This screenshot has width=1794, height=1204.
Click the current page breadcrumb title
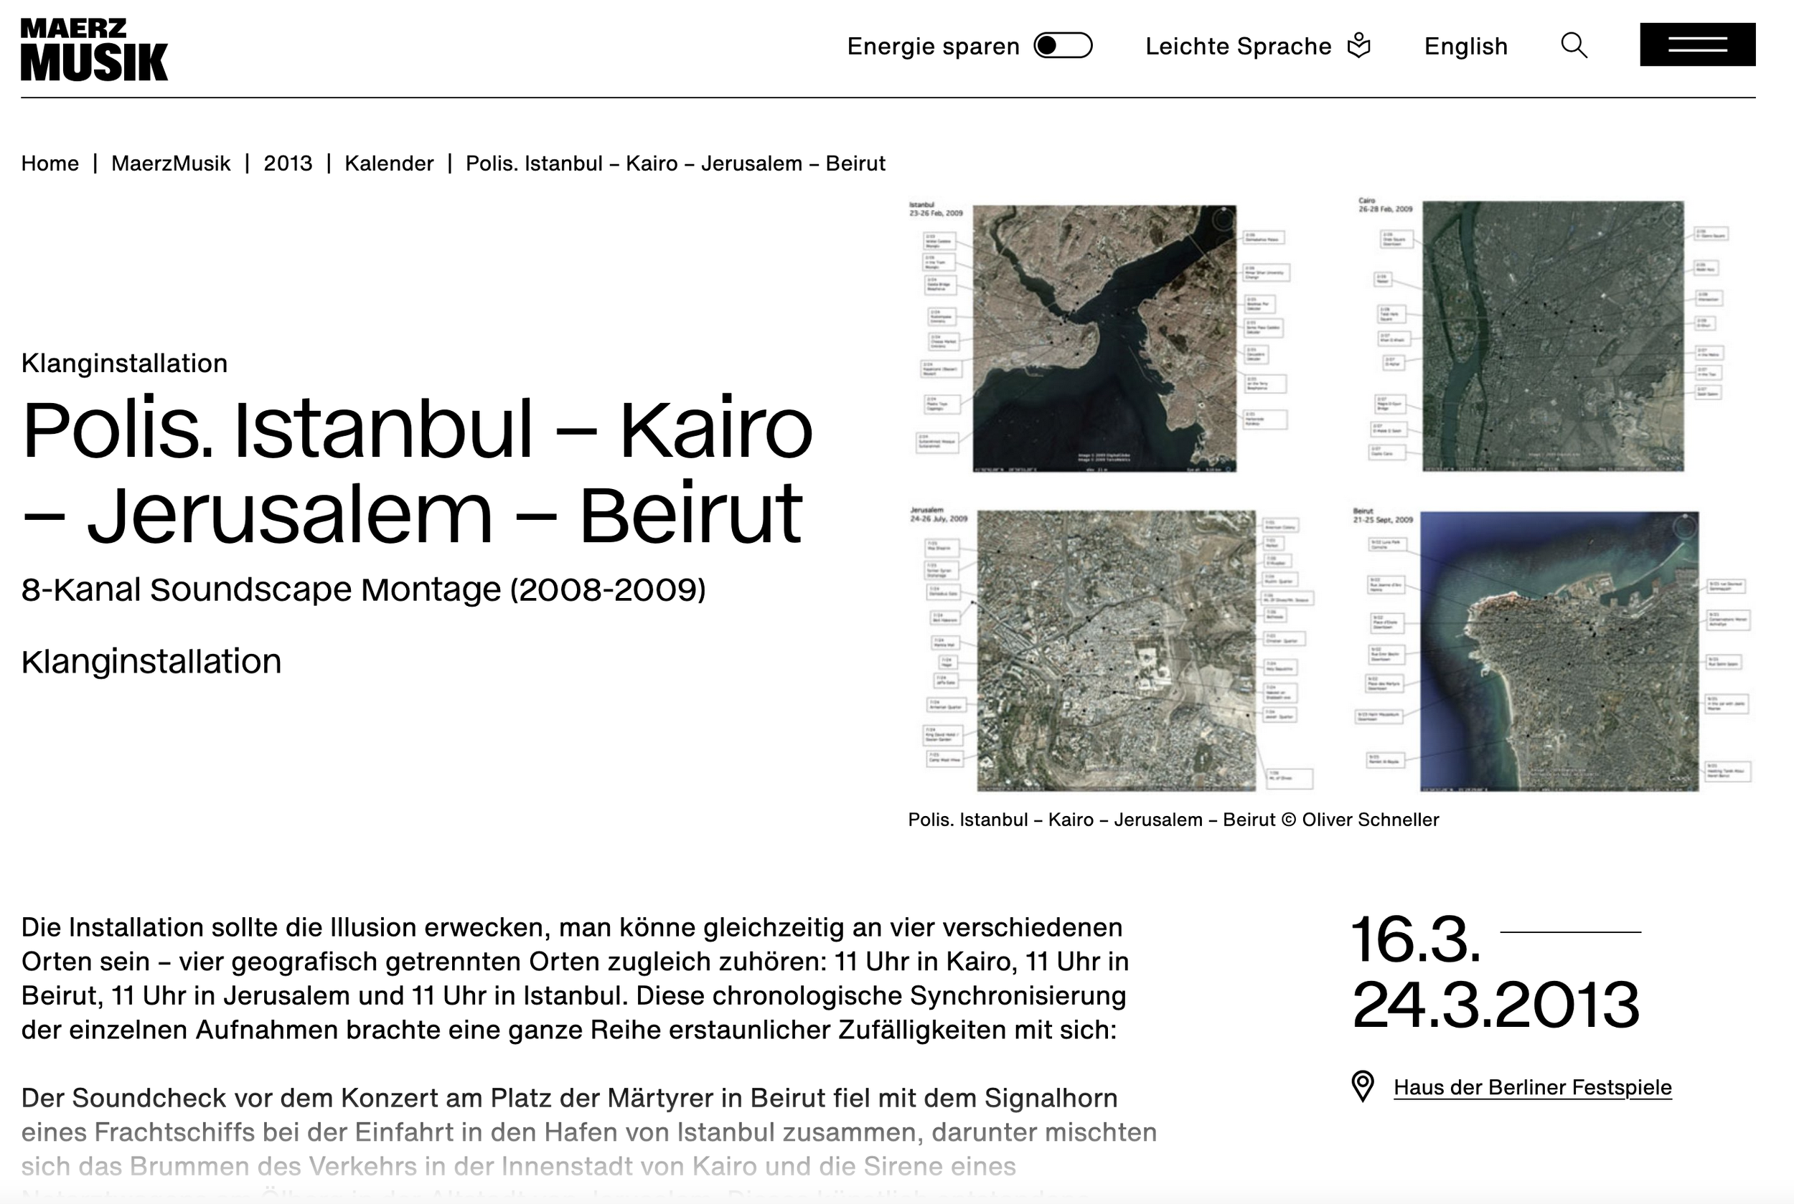point(675,163)
